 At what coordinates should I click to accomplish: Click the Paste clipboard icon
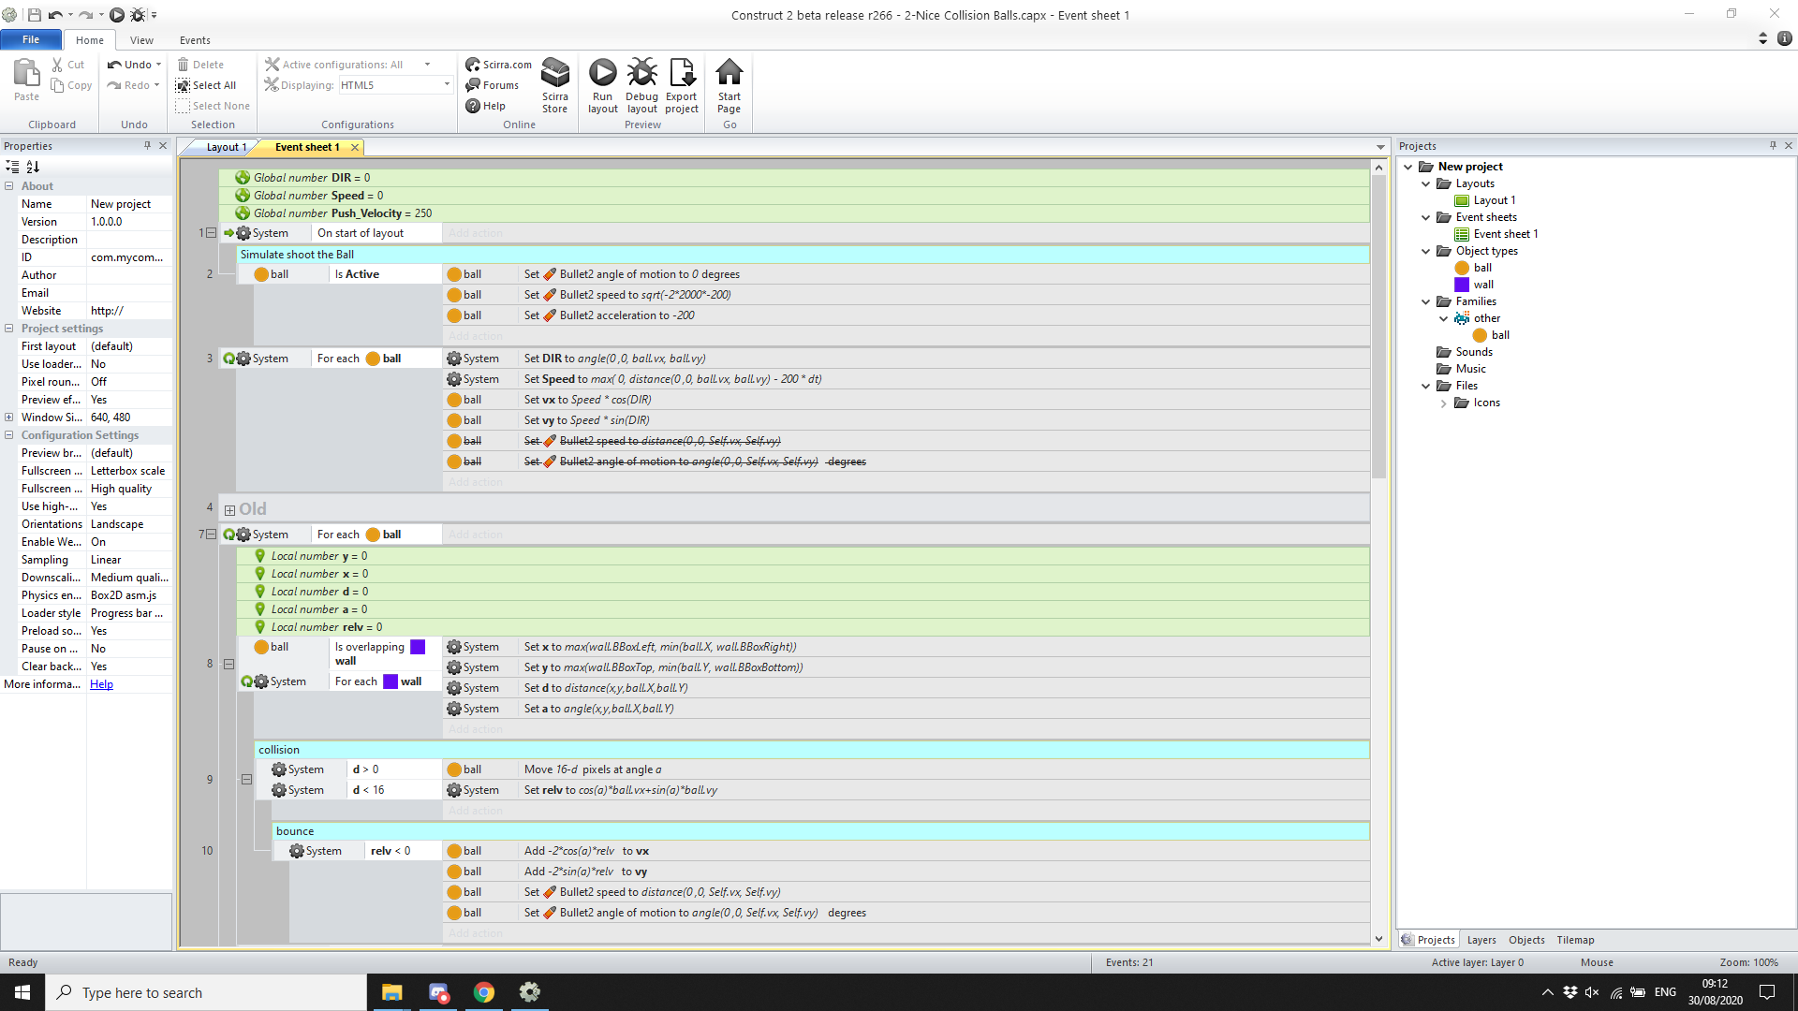coord(26,73)
